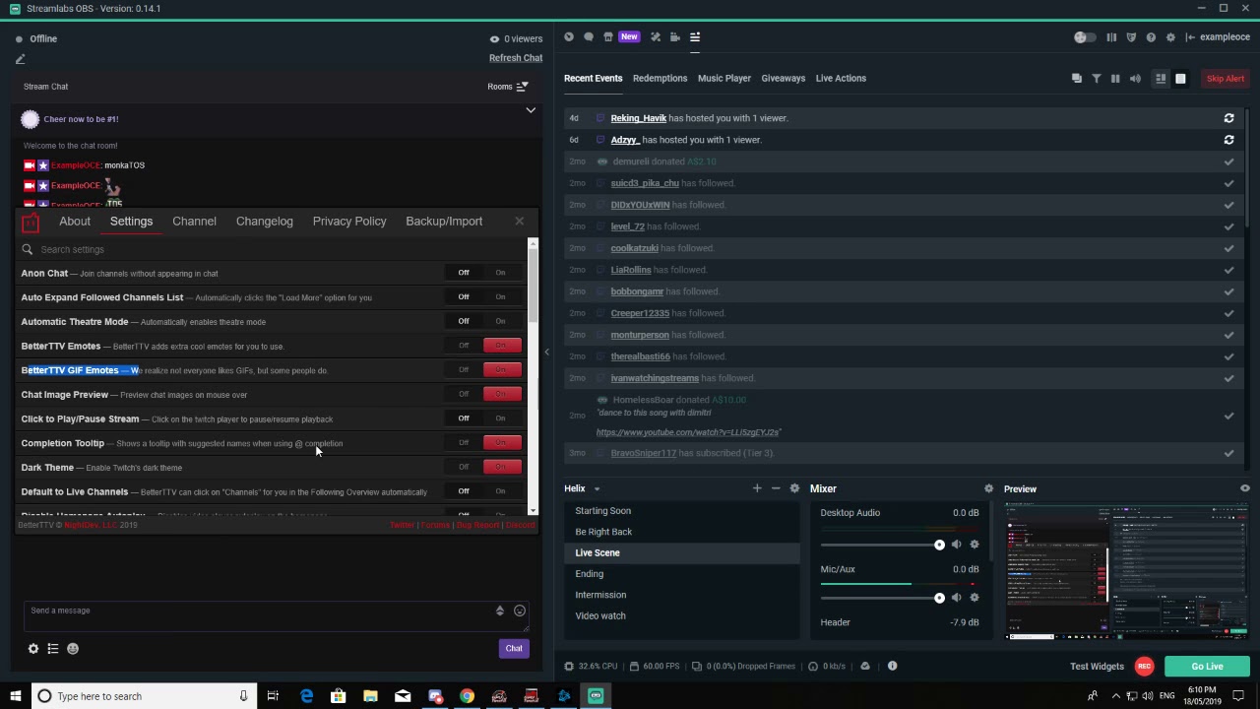Add a new scene with plus icon
The height and width of the screenshot is (709, 1260).
coord(757,488)
